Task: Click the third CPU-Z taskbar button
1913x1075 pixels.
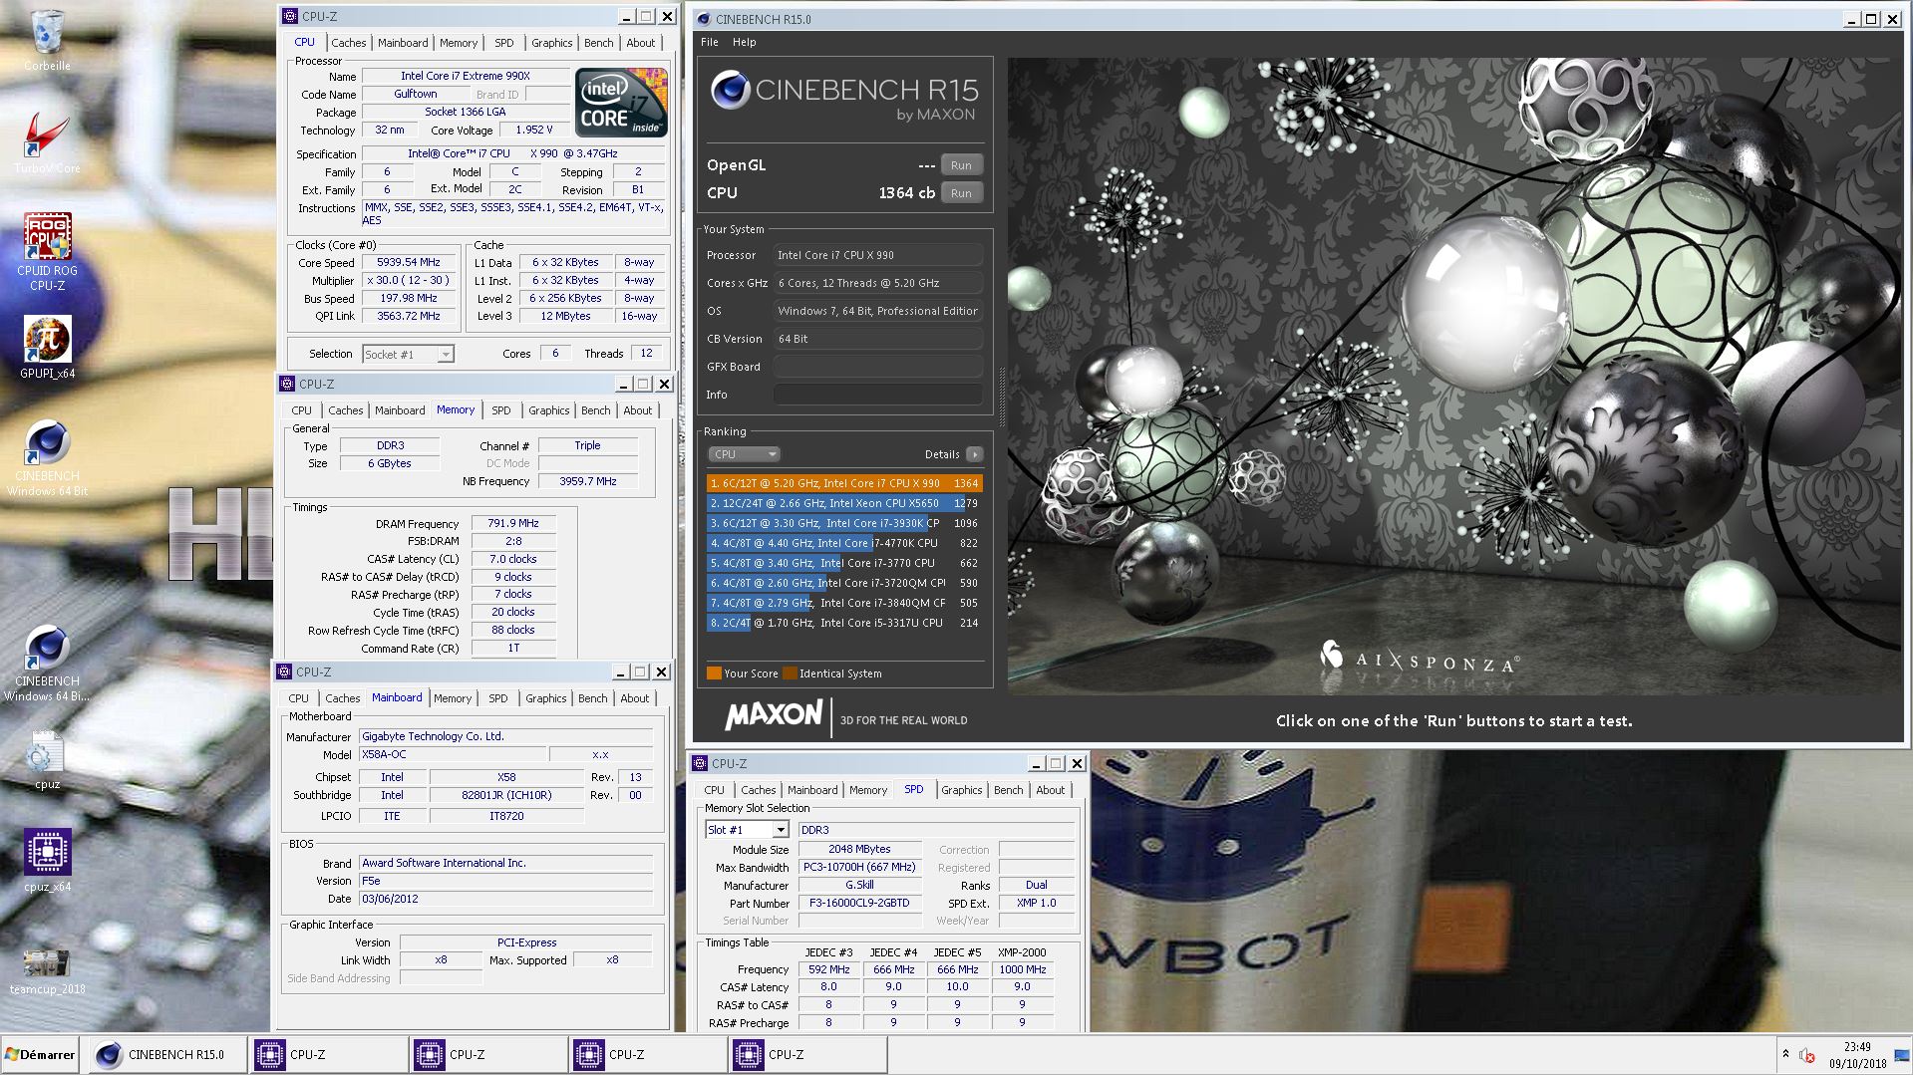Action: pyautogui.click(x=647, y=1055)
